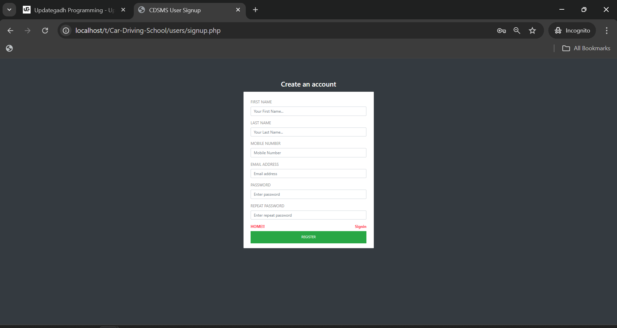The height and width of the screenshot is (328, 617).
Task: Click inside the Email address field
Action: point(308,173)
